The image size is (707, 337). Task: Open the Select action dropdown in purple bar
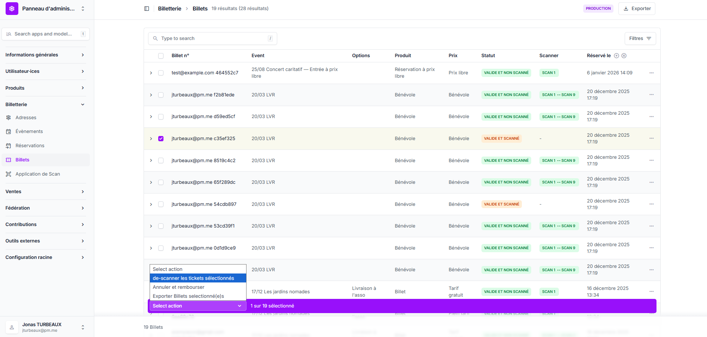197,306
